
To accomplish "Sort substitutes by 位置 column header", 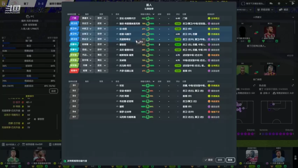I will pos(184,81).
